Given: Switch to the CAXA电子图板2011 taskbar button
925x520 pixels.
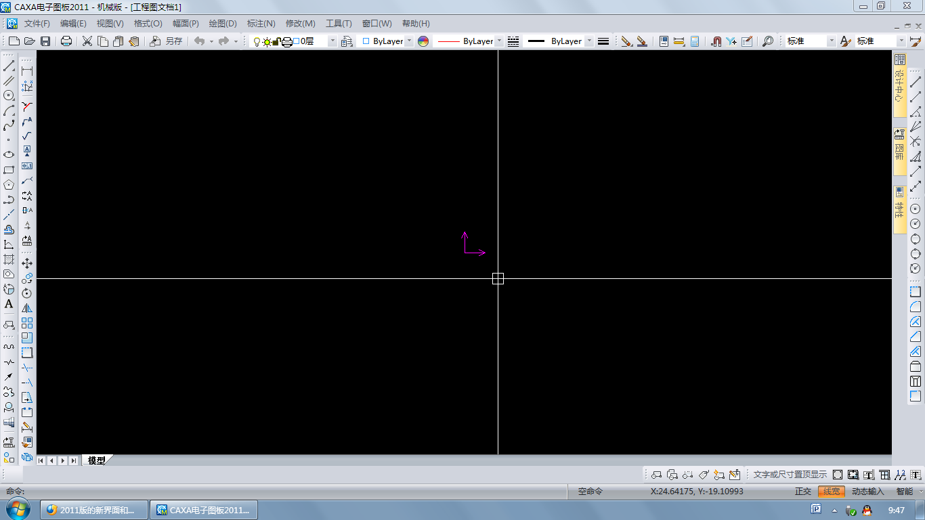Looking at the screenshot, I should [203, 510].
